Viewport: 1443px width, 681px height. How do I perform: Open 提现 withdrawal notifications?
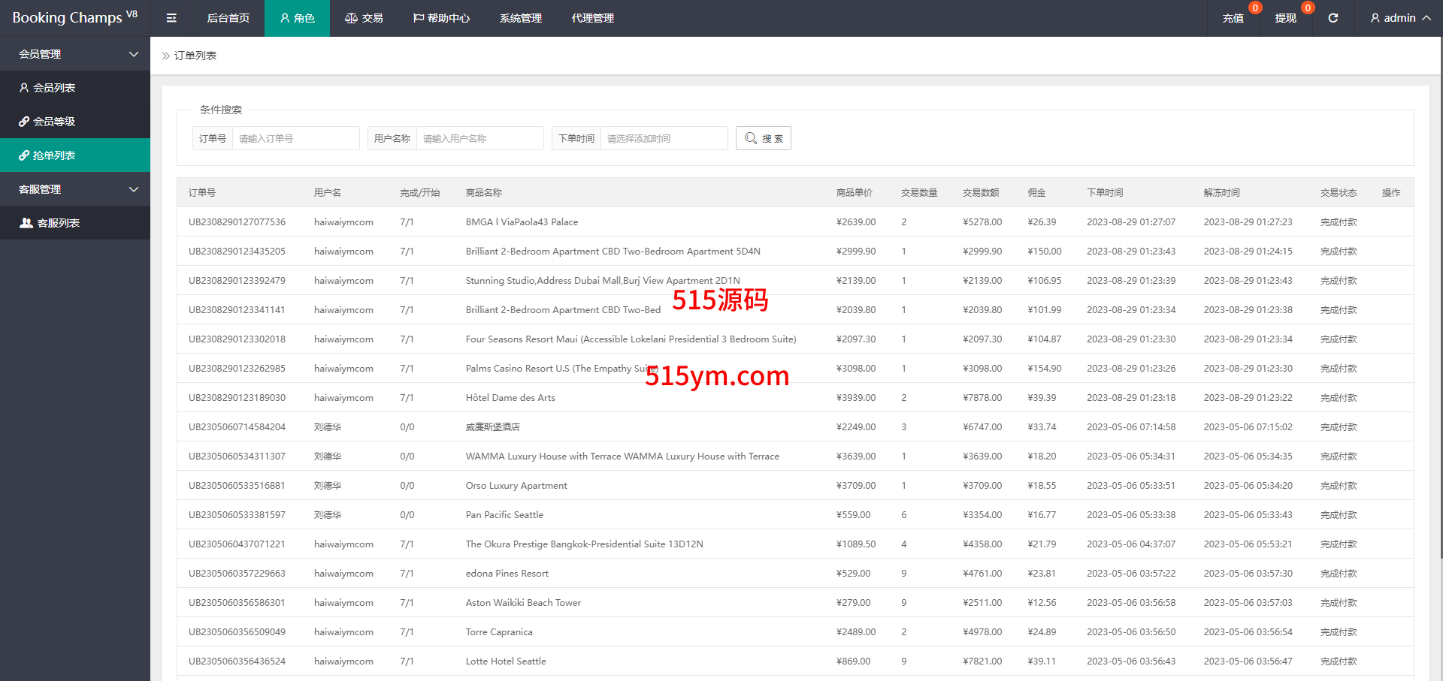(x=1285, y=18)
